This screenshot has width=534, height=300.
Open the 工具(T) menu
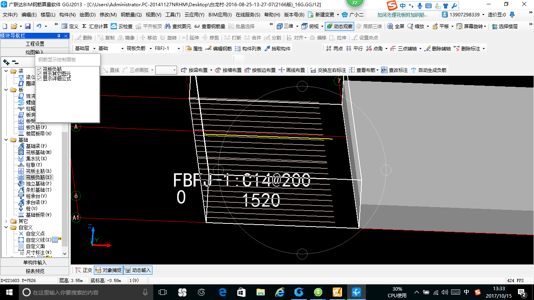173,15
